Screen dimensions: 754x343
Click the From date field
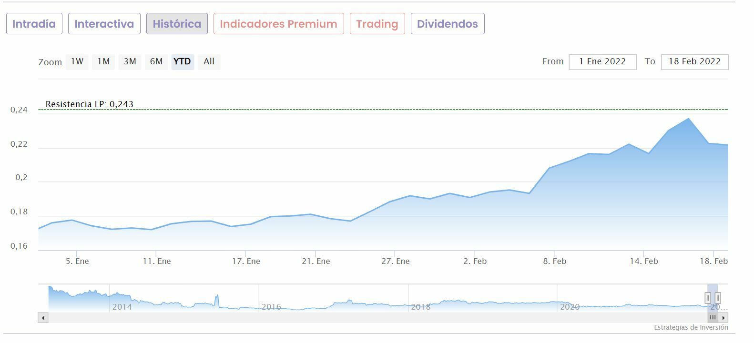point(602,62)
